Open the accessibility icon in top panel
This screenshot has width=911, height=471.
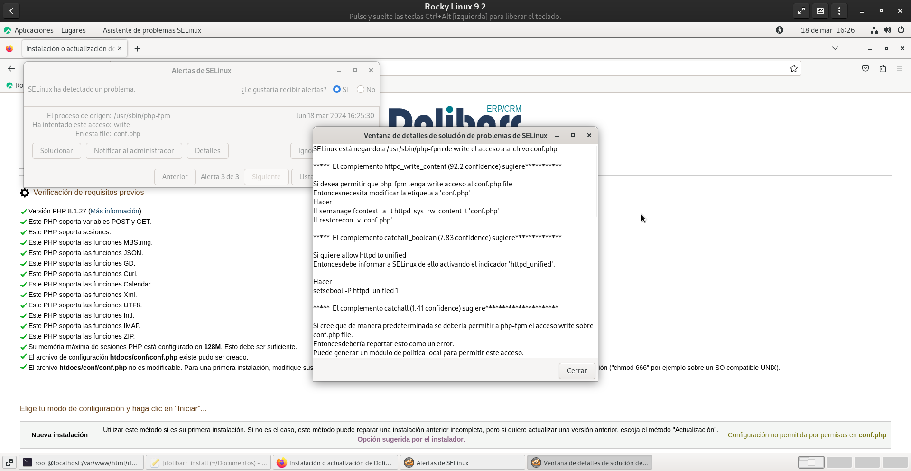pyautogui.click(x=780, y=30)
